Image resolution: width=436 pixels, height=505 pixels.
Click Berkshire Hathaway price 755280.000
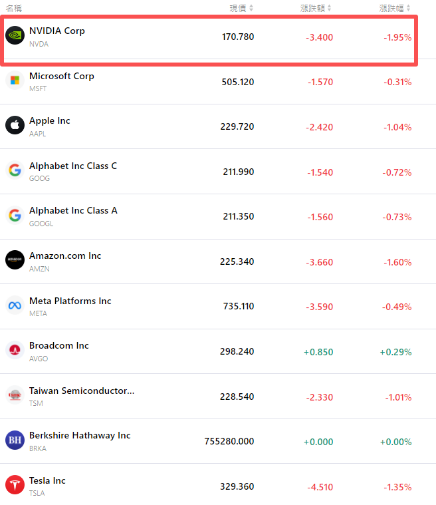pos(229,441)
